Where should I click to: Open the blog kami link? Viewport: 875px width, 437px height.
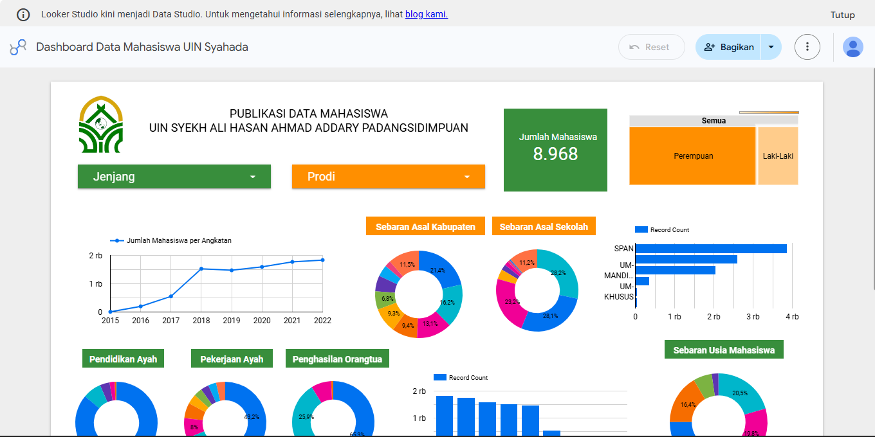(427, 14)
